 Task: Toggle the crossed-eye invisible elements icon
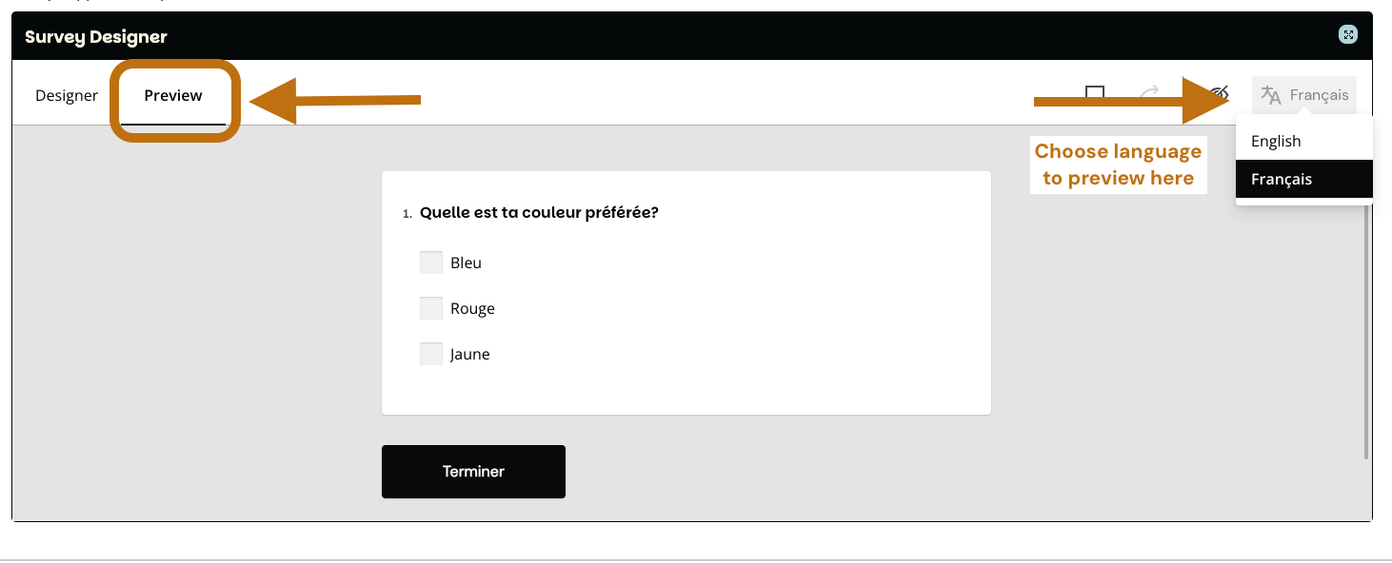click(x=1221, y=93)
